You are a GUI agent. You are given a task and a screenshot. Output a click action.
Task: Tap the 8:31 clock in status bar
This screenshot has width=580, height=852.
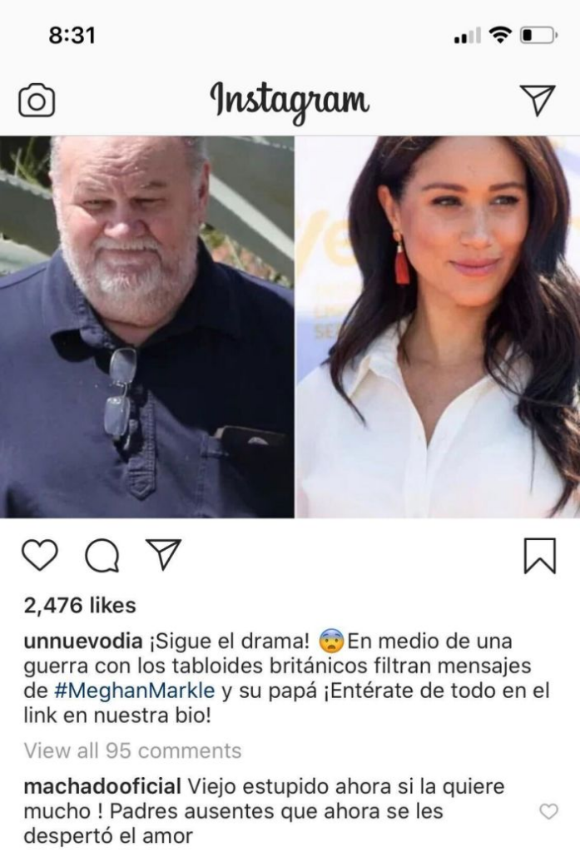click(72, 35)
